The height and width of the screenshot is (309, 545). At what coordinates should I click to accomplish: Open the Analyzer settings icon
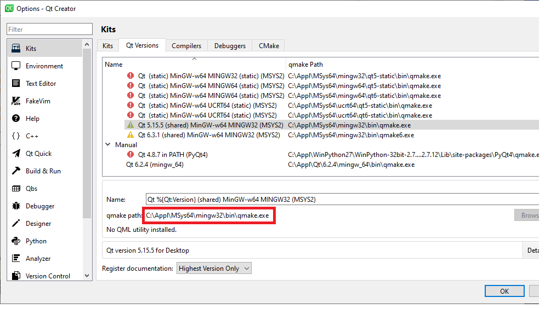click(16, 258)
